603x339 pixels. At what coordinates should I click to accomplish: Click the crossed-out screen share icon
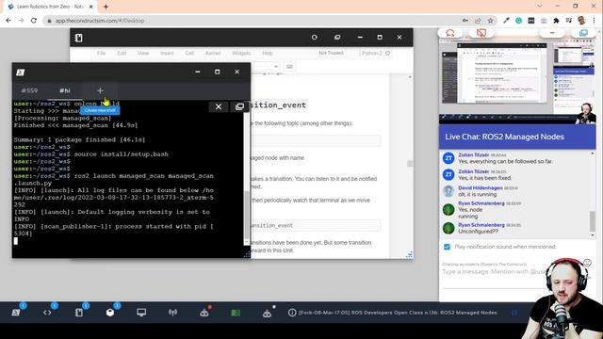coord(481,33)
